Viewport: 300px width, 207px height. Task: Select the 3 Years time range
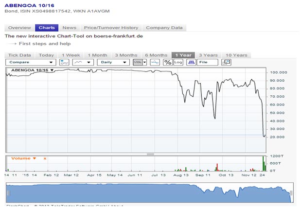(x=208, y=55)
